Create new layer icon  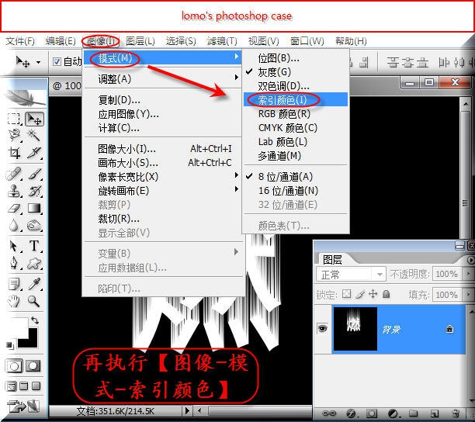click(435, 413)
